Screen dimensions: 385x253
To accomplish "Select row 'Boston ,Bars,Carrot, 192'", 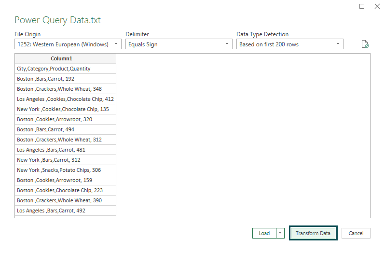I will point(65,79).
